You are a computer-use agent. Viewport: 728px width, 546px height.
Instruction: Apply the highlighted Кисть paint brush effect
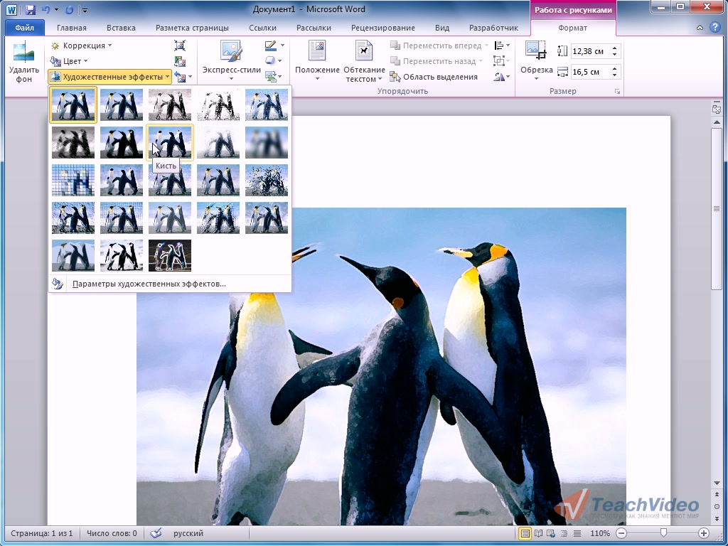(x=169, y=142)
